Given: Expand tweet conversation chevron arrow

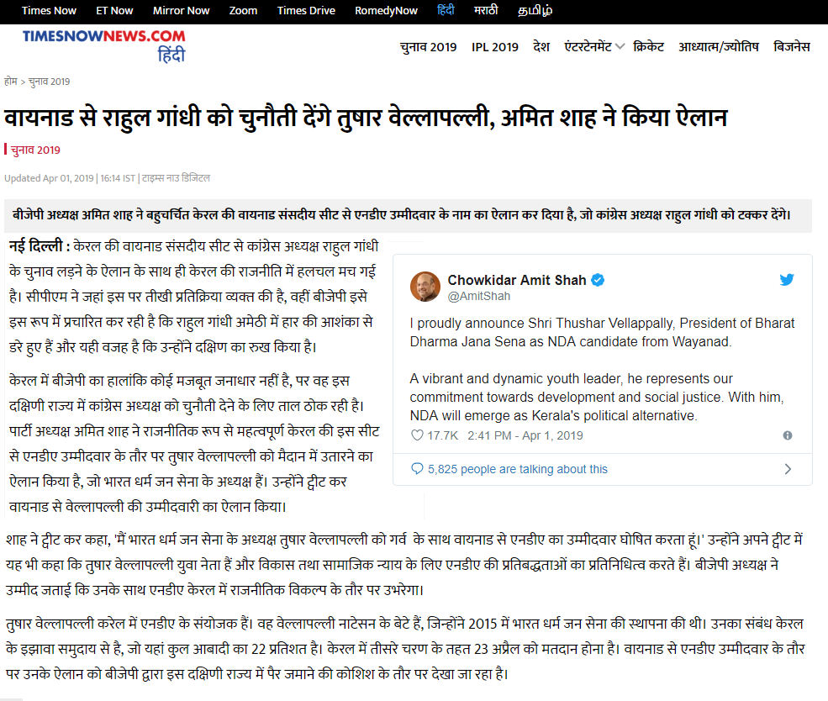Looking at the screenshot, I should point(788,469).
